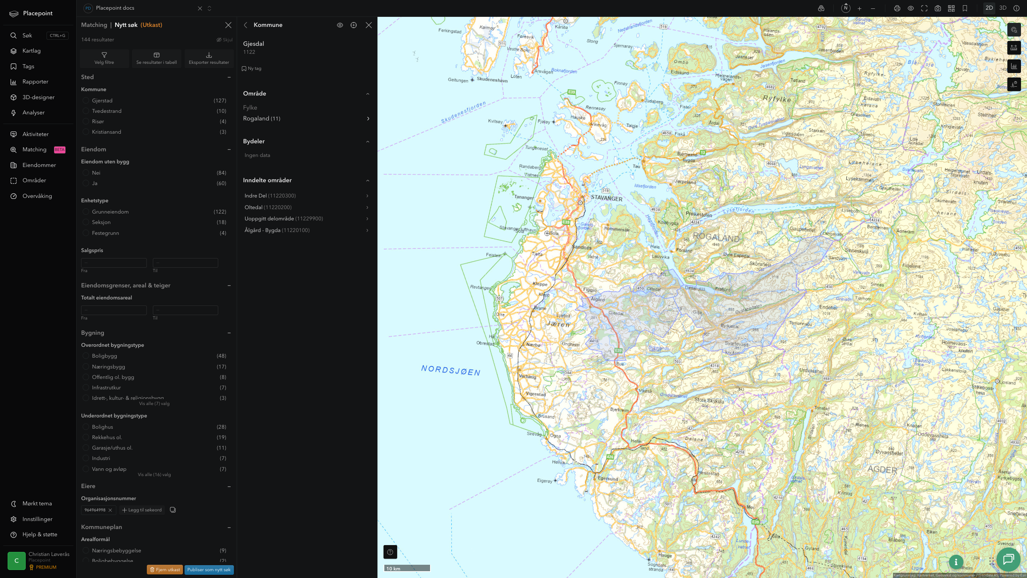Click the Overvåking sidebar icon
1027x578 pixels.
(14, 196)
